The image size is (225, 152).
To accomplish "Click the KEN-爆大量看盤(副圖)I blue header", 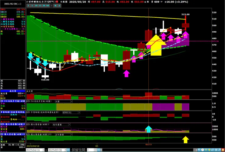I will (x=13, y=124).
